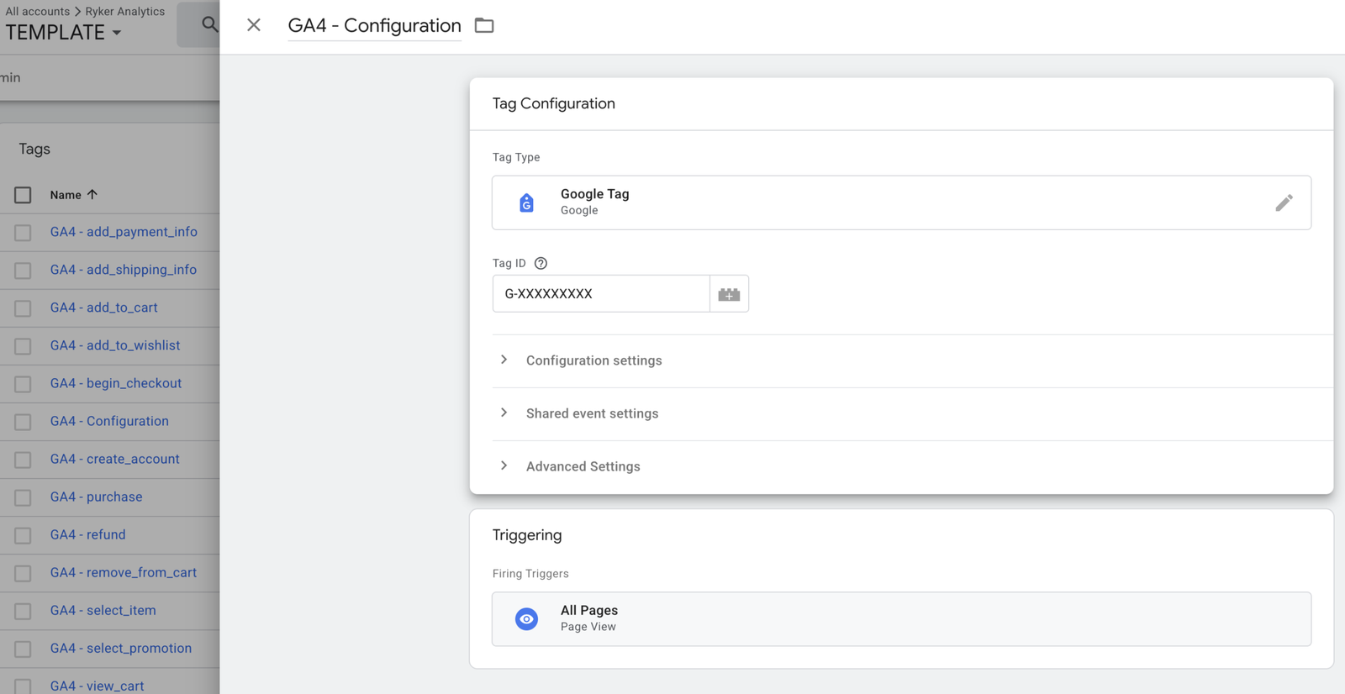The height and width of the screenshot is (694, 1345).
Task: Check the GA4 - Configuration row checkbox
Action: click(x=23, y=422)
